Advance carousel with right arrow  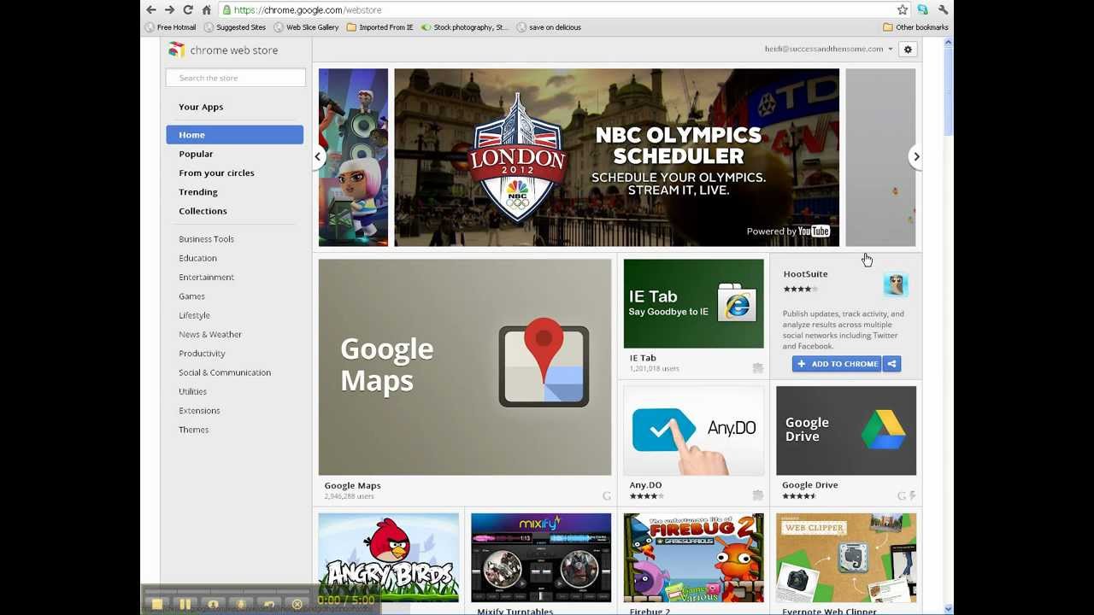click(916, 156)
